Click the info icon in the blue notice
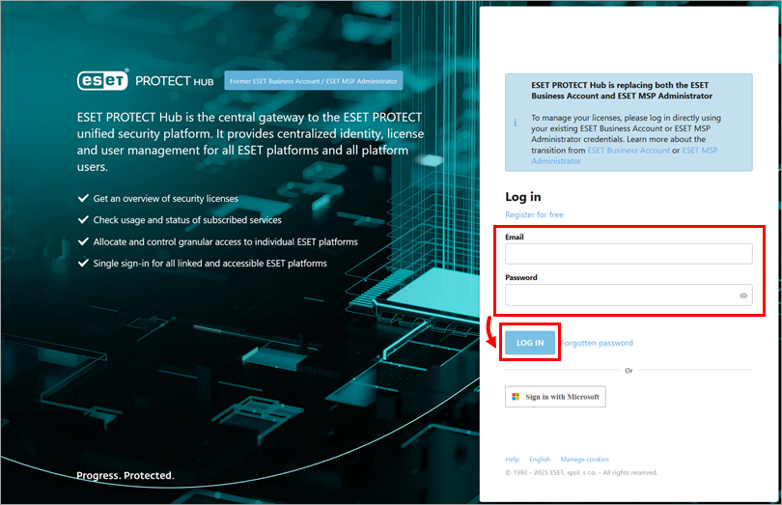This screenshot has width=782, height=505. tap(516, 123)
